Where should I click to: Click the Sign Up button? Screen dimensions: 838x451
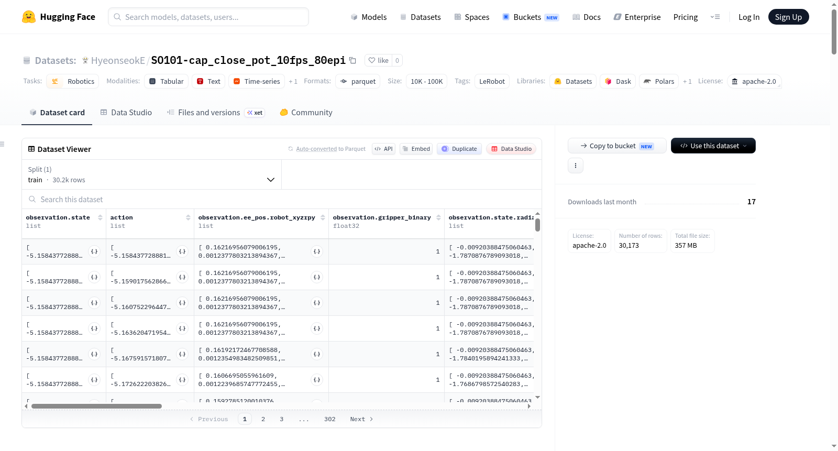pyautogui.click(x=788, y=17)
